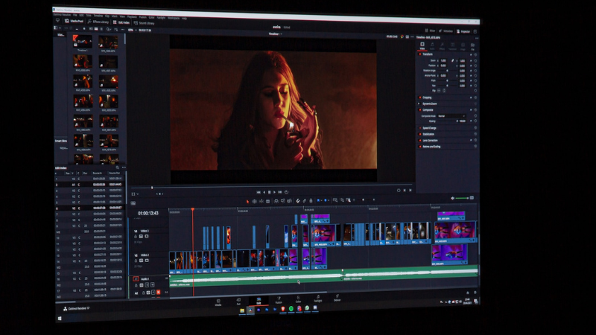Toggle the Edit Index panel button

(121, 23)
